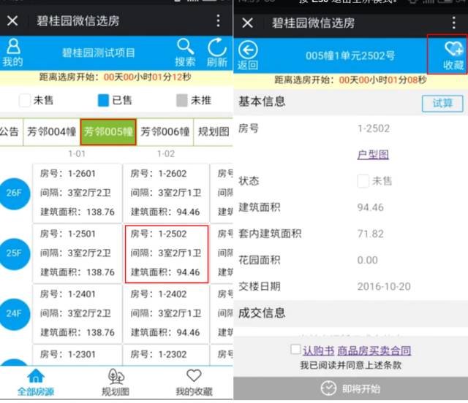
Task: Click the 成交信息 section heading
Action: 262,313
